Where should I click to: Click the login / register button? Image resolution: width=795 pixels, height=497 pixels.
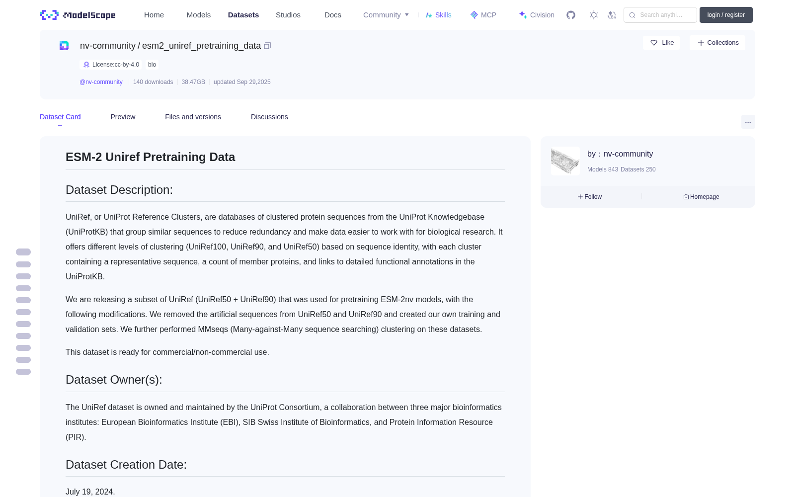coord(726,15)
